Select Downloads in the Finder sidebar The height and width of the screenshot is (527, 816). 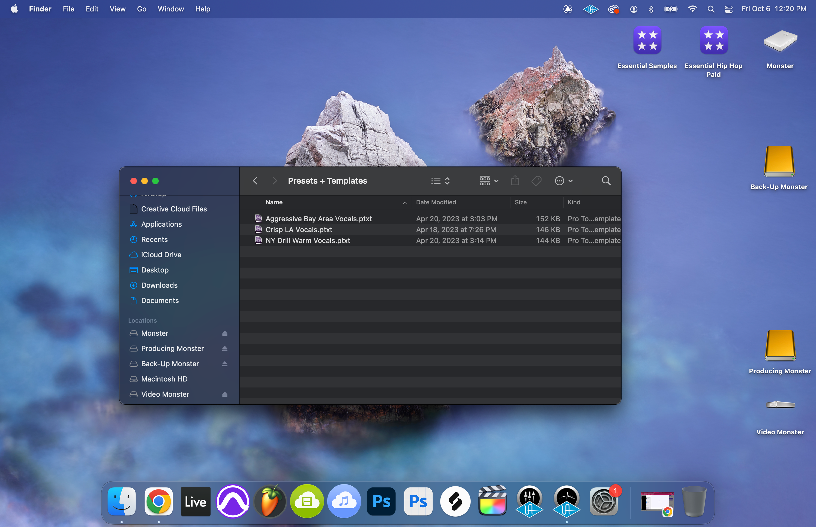tap(159, 285)
